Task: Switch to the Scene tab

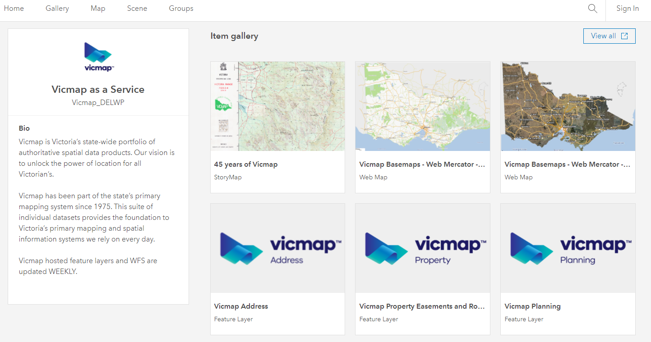Action: 137,8
